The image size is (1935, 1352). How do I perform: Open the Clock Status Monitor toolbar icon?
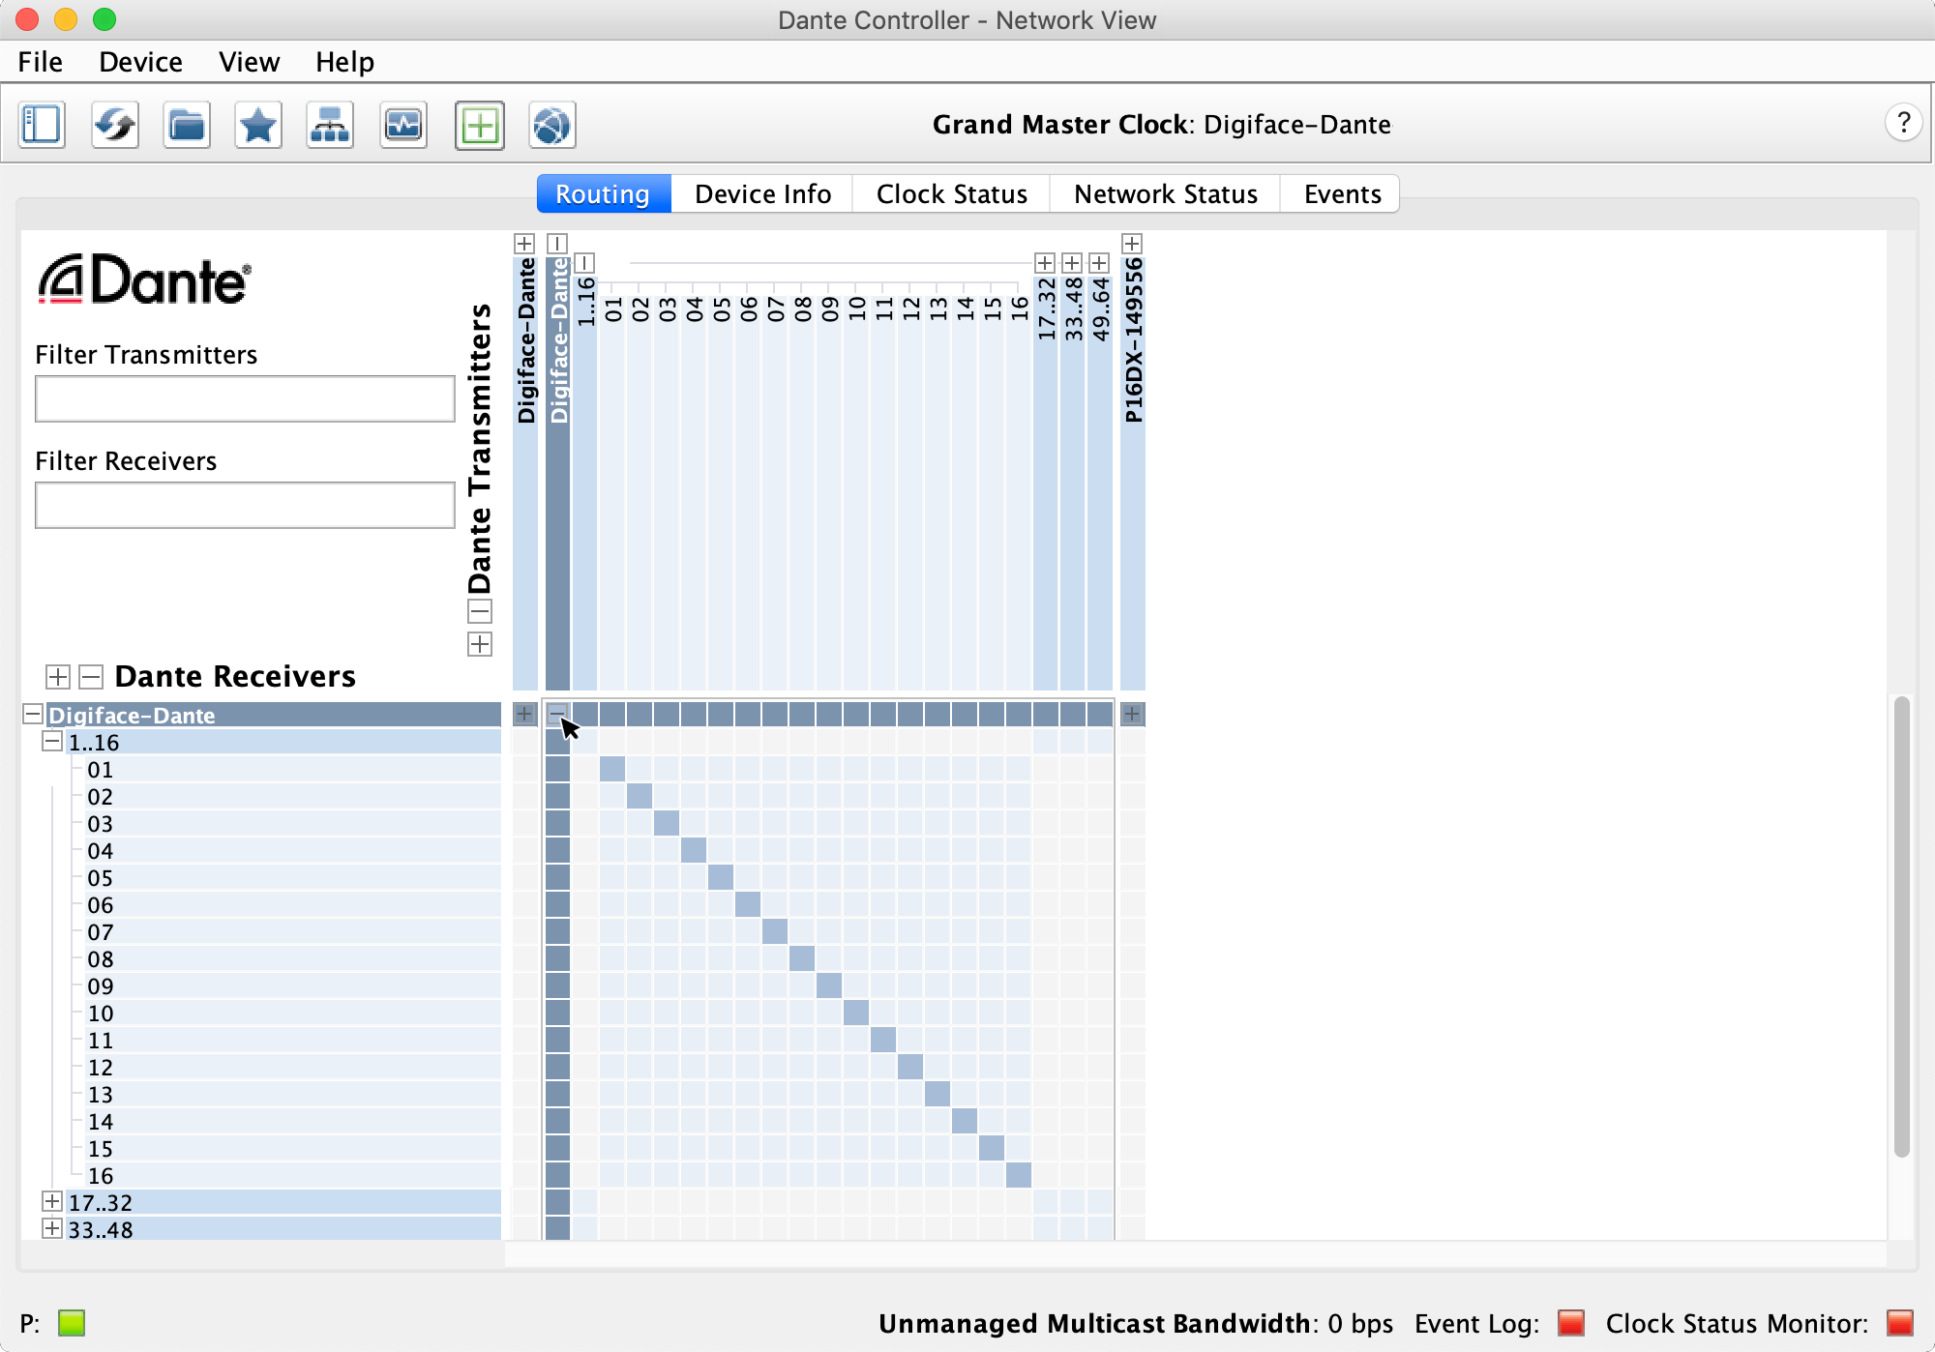[403, 125]
